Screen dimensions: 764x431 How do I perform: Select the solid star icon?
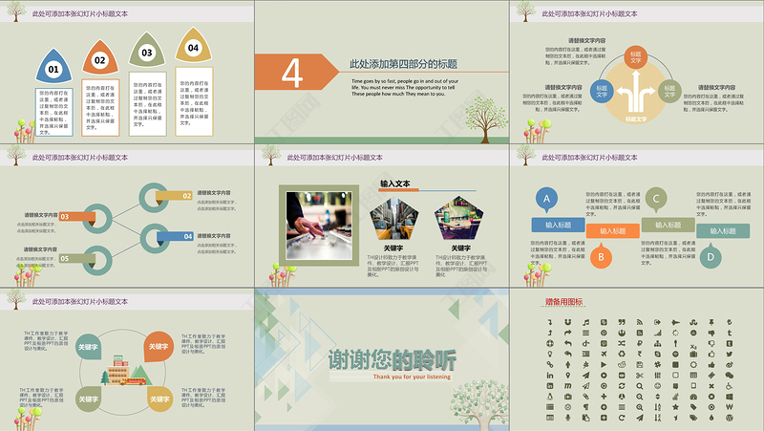[675, 407]
